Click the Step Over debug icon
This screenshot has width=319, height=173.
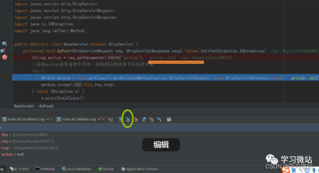pyautogui.click(x=120, y=119)
